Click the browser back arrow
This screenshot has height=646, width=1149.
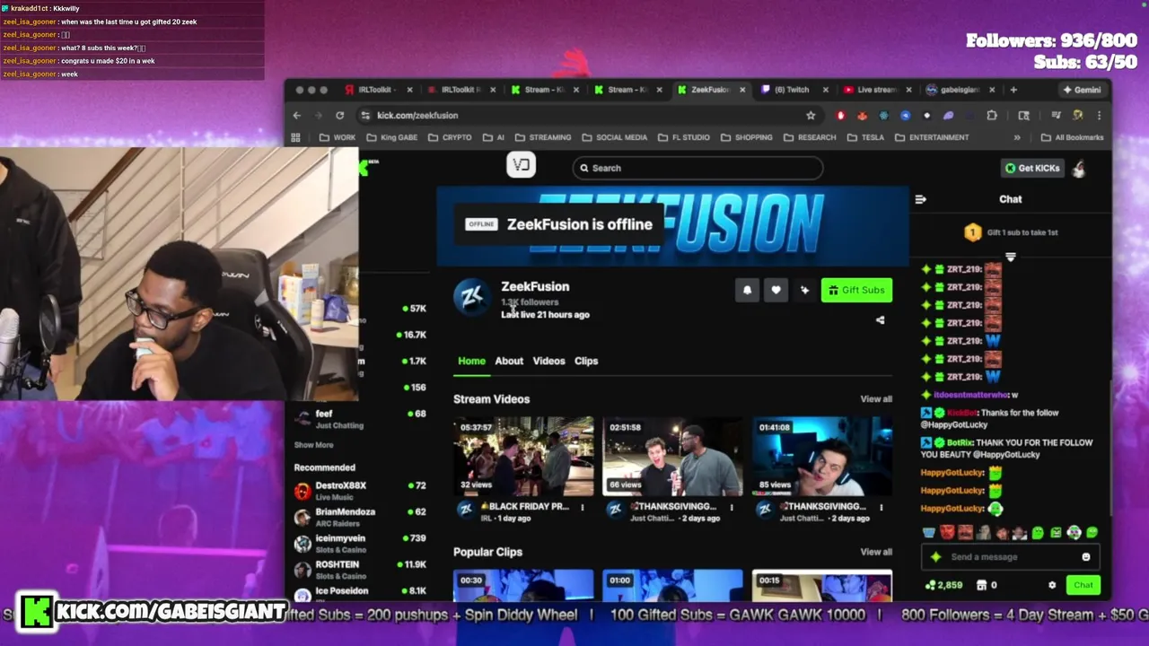pos(297,115)
